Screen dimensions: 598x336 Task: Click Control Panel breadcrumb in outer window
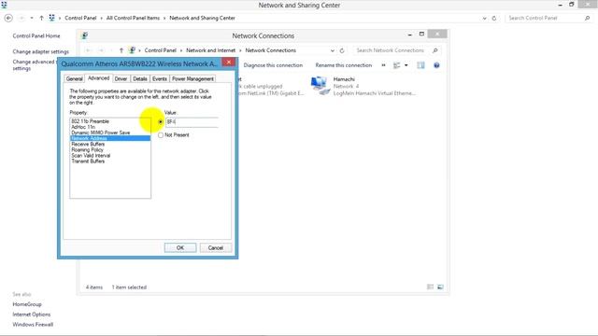click(80, 18)
